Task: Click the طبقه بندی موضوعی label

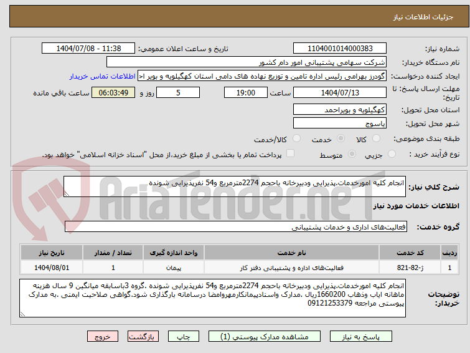Action: (x=426, y=139)
